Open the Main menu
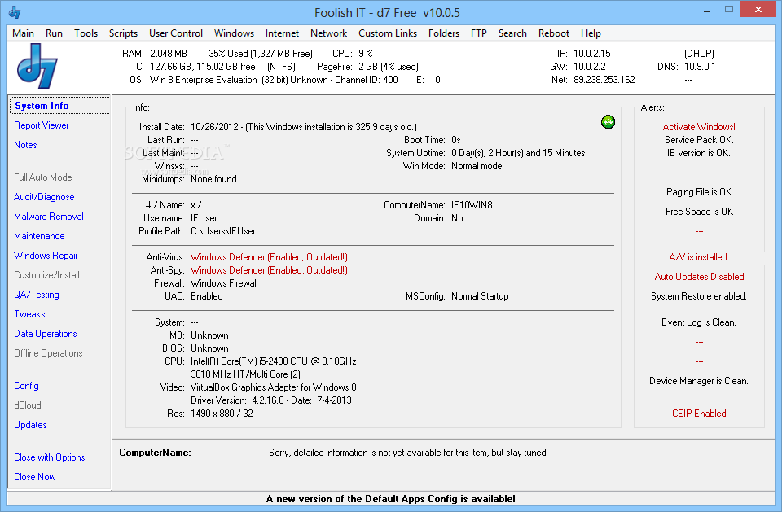Viewport: 782px width, 512px height. click(x=23, y=33)
